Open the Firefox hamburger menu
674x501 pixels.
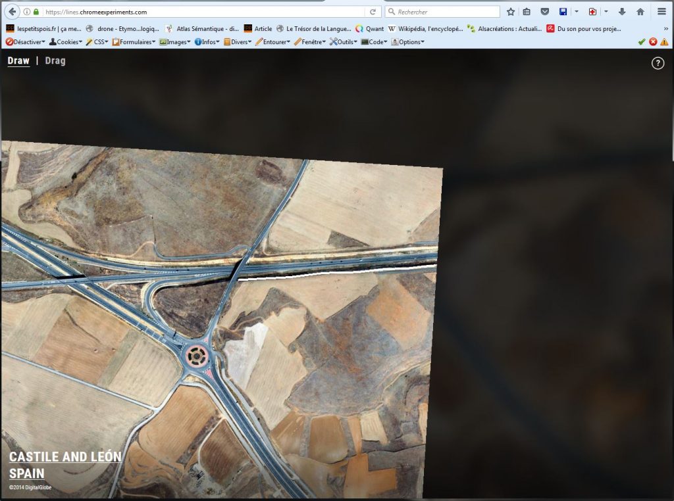click(662, 12)
